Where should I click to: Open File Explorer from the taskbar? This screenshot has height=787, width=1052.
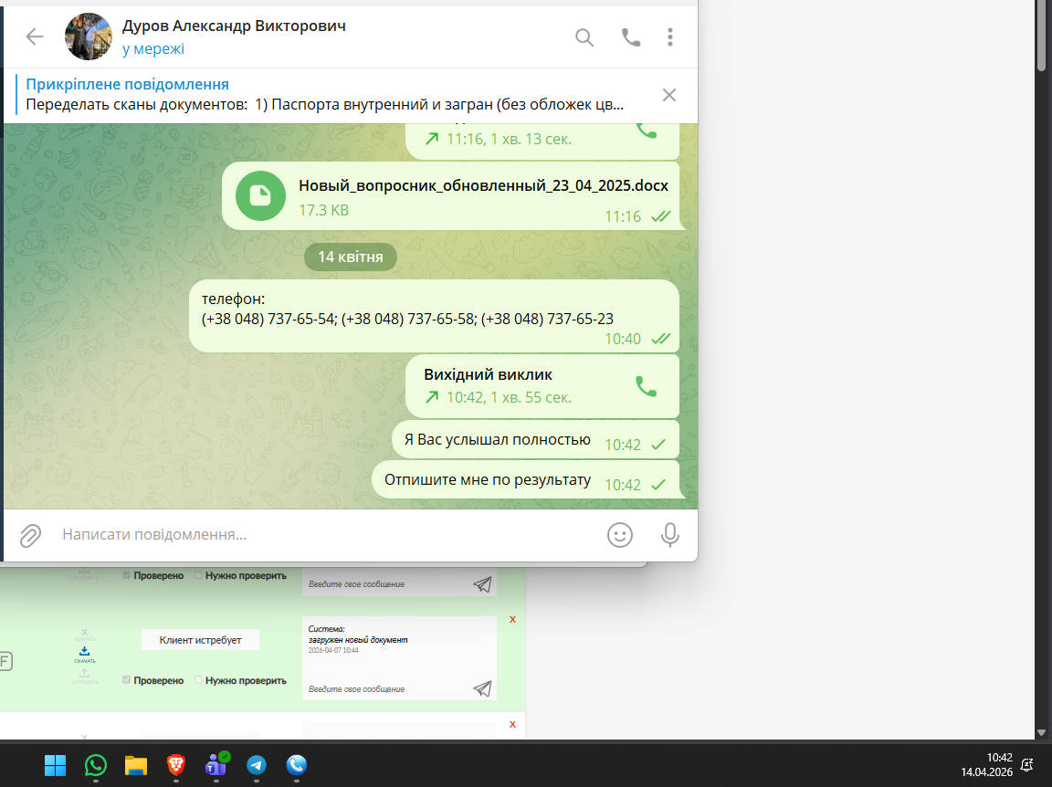[135, 765]
